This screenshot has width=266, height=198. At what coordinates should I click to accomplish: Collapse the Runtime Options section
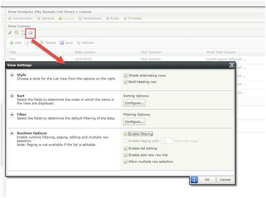click(x=12, y=133)
